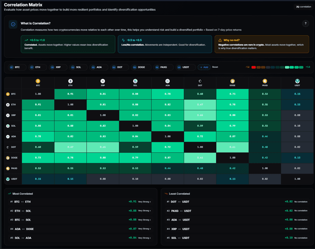Toggle the USDT asset chip
315x249 pixels.
(186, 67)
